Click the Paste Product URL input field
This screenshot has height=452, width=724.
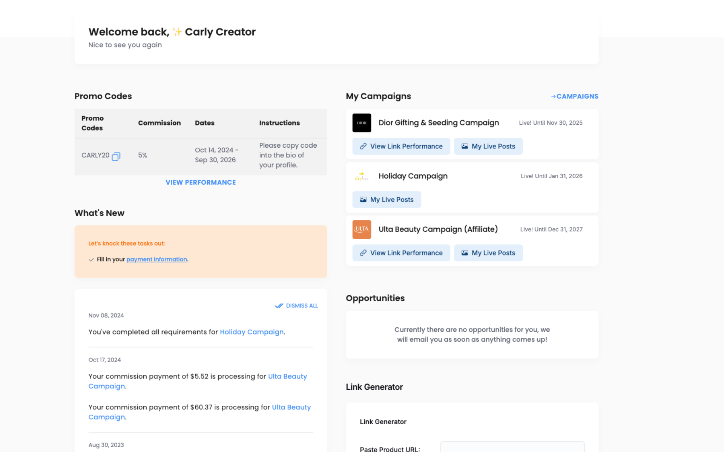[x=512, y=447]
